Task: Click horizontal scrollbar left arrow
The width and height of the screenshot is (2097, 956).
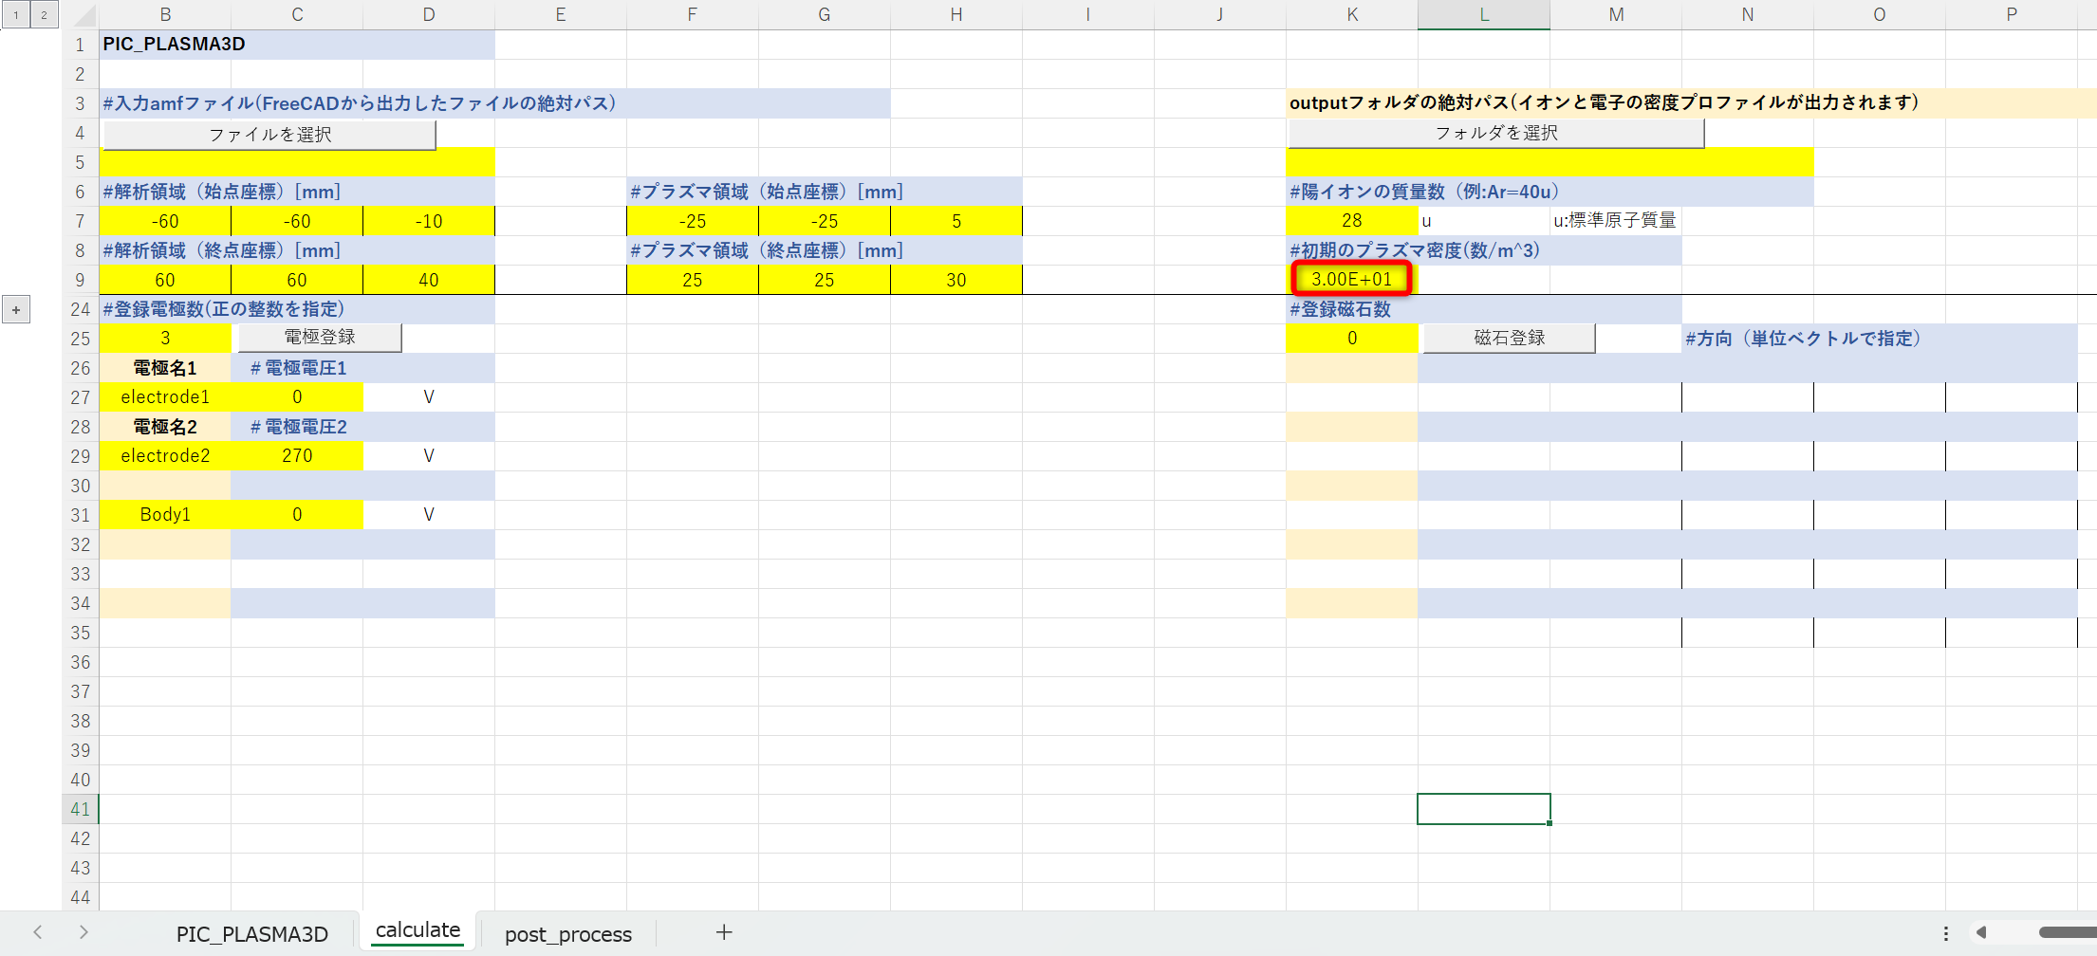Action: pyautogui.click(x=1981, y=933)
